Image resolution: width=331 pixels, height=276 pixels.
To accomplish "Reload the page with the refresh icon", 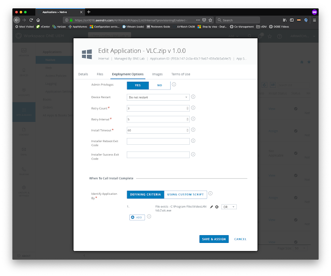I will click(x=31, y=20).
